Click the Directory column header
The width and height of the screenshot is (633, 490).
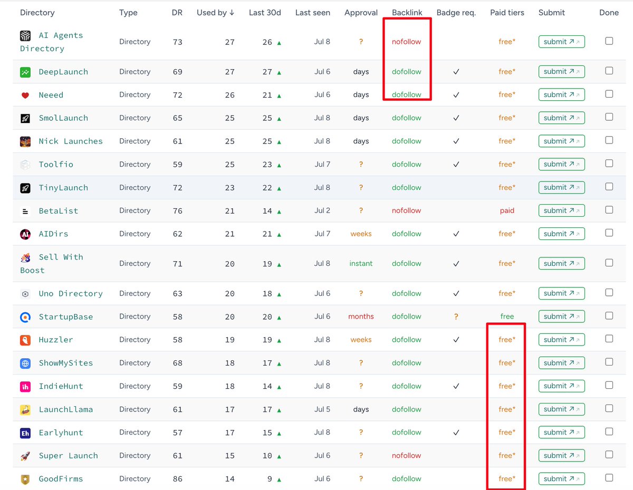tap(37, 13)
